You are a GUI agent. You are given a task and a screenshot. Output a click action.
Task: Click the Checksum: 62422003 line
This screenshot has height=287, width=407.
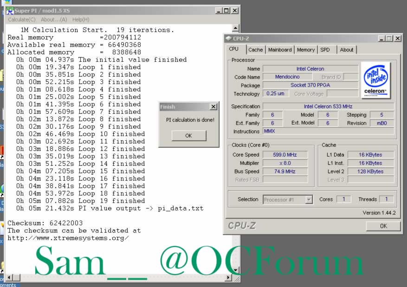[45, 223]
